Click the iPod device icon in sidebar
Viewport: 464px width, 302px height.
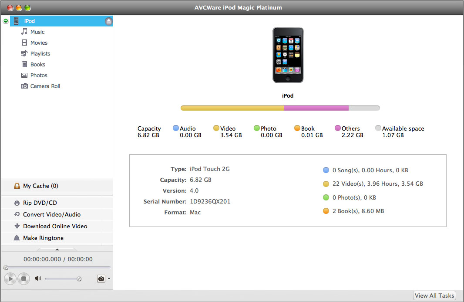[16, 21]
